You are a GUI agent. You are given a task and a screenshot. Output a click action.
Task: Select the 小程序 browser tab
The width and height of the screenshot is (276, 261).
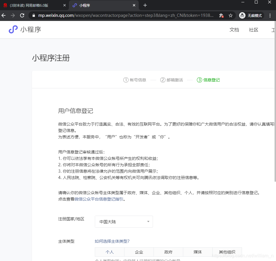click(104, 5)
